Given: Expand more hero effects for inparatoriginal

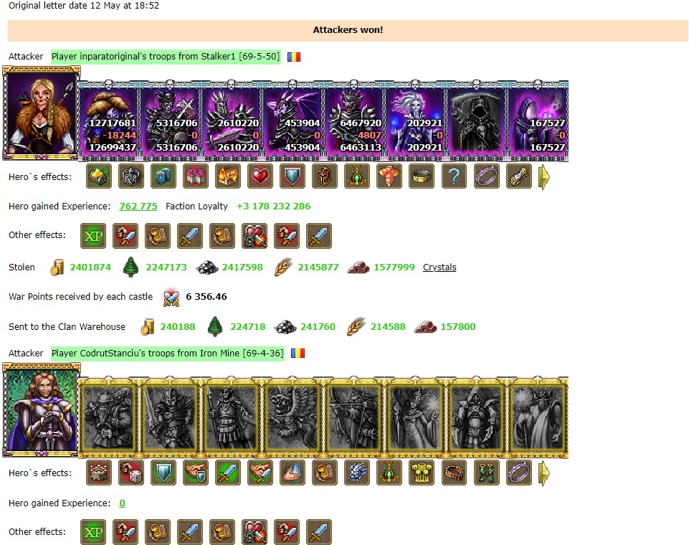Looking at the screenshot, I should [544, 177].
